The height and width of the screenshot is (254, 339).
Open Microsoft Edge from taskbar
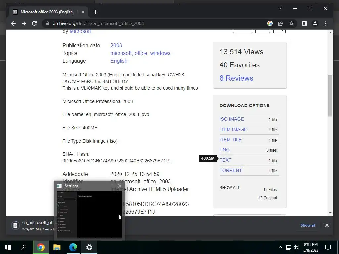pos(73,247)
